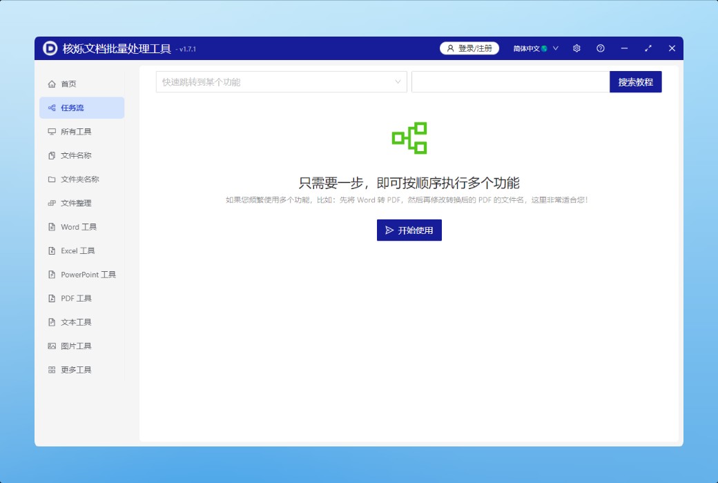Viewport: 718px width, 483px height.
Task: Open the help question mark icon
Action: click(601, 48)
